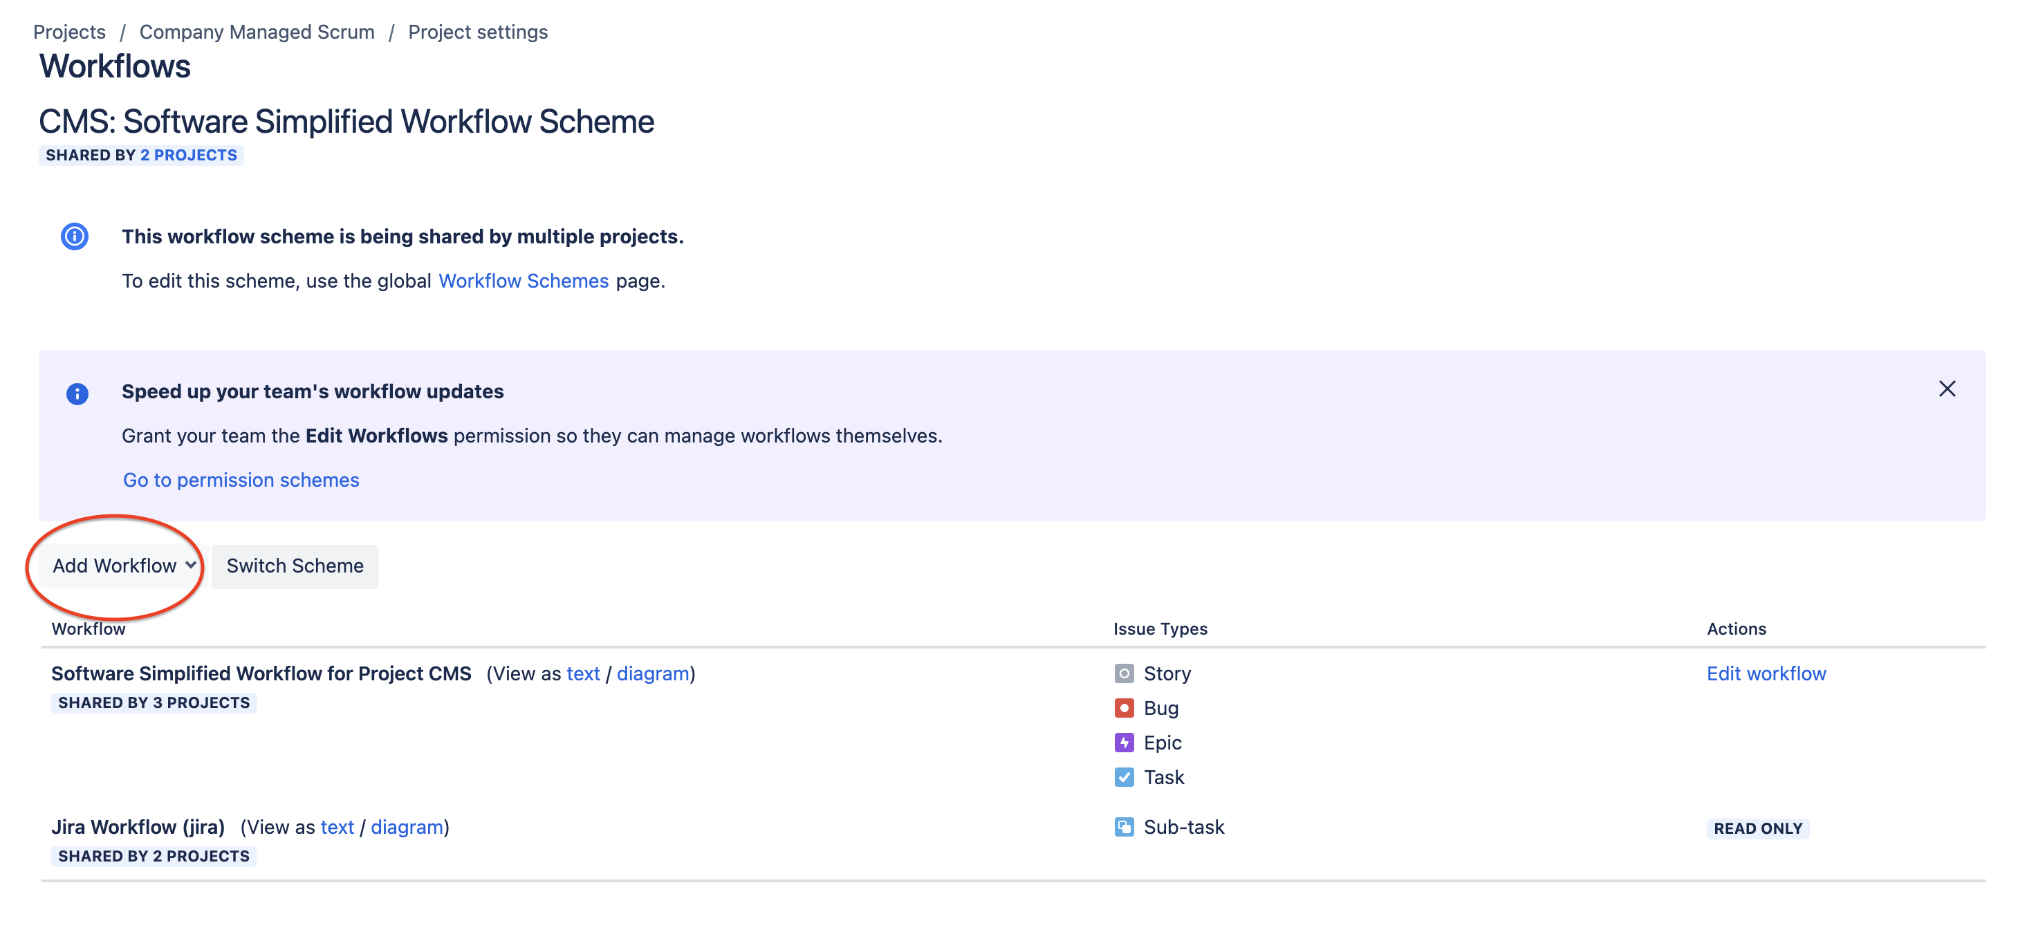Click the red Bug issue type icon
The width and height of the screenshot is (2036, 950).
tap(1123, 708)
